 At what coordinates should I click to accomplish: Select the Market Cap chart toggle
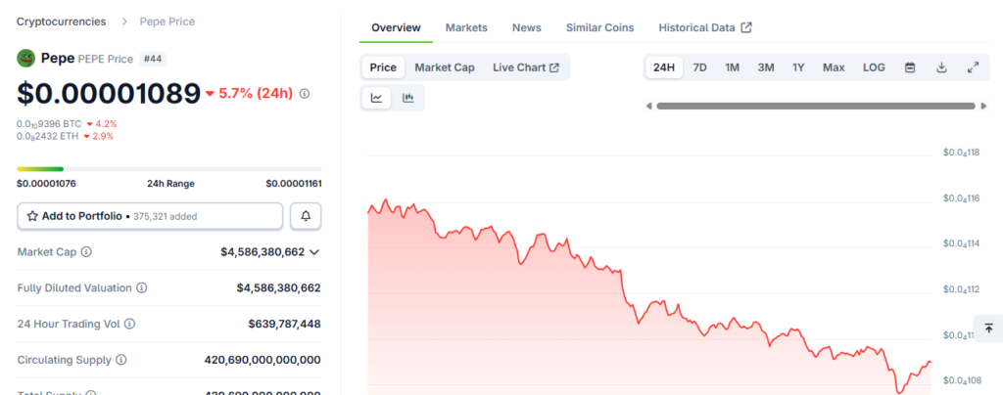coord(445,67)
